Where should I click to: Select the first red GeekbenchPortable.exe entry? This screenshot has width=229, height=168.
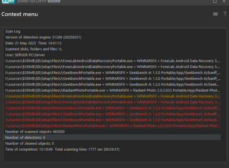tap(112, 108)
